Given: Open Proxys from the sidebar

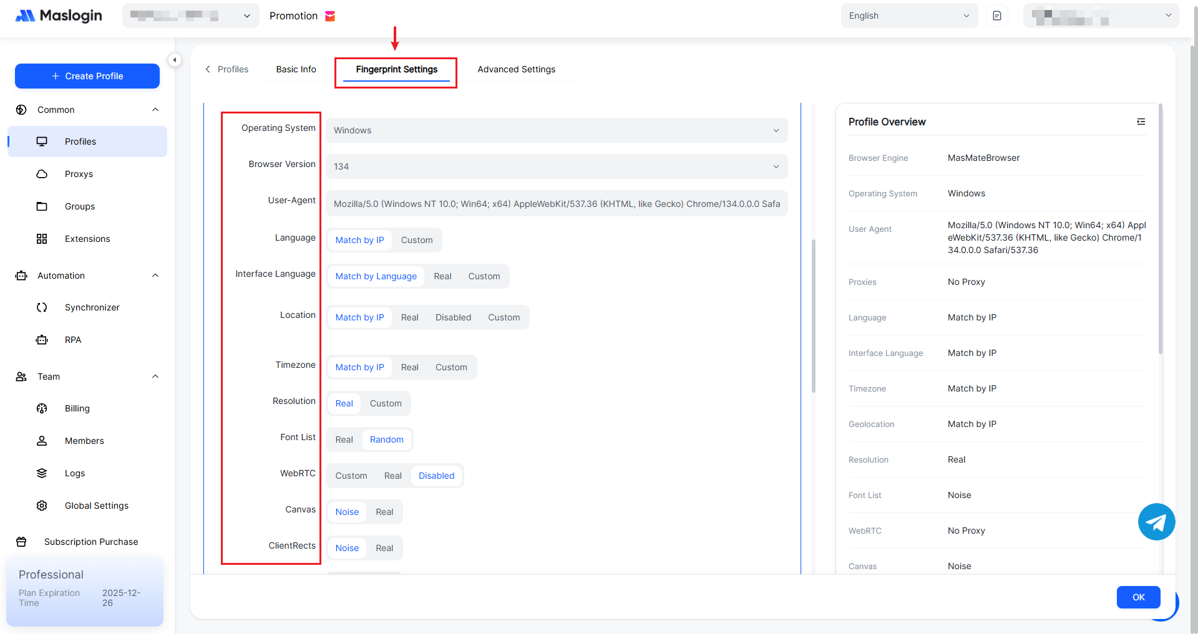Looking at the screenshot, I should tap(79, 174).
